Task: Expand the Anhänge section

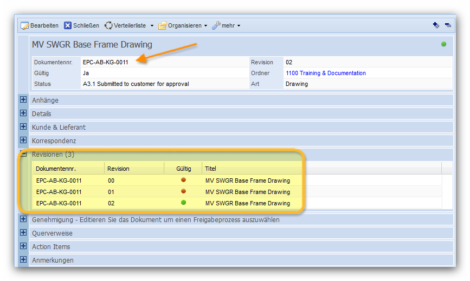Action: click(23, 100)
